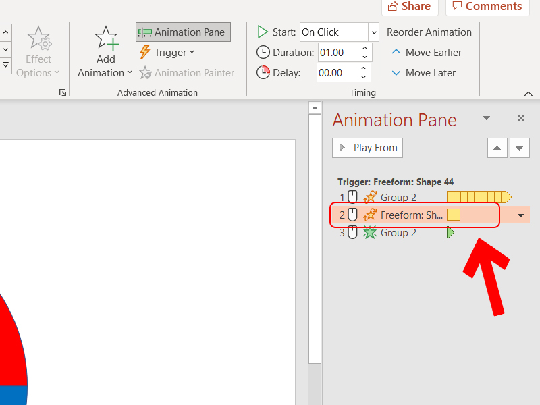Click Move Earlier in Reorder Animation
The image size is (540, 405).
[x=427, y=52]
